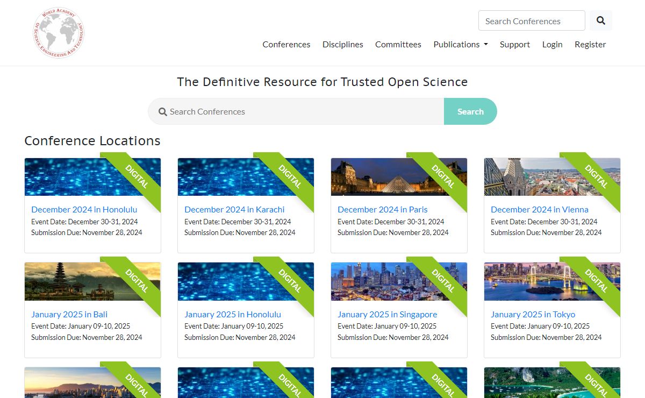Click the Paris Louvre pyramid thumbnail
The width and height of the screenshot is (645, 398).
399,177
